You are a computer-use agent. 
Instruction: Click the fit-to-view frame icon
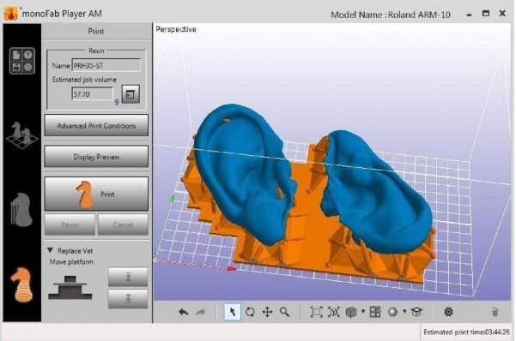tap(316, 312)
